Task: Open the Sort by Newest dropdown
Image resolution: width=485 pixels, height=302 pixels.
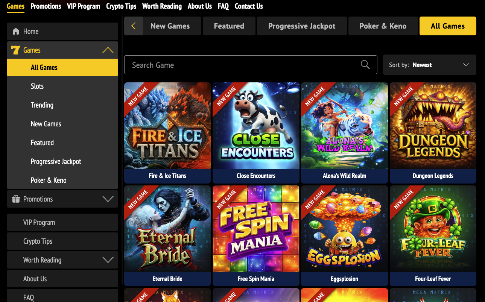Action: point(429,65)
